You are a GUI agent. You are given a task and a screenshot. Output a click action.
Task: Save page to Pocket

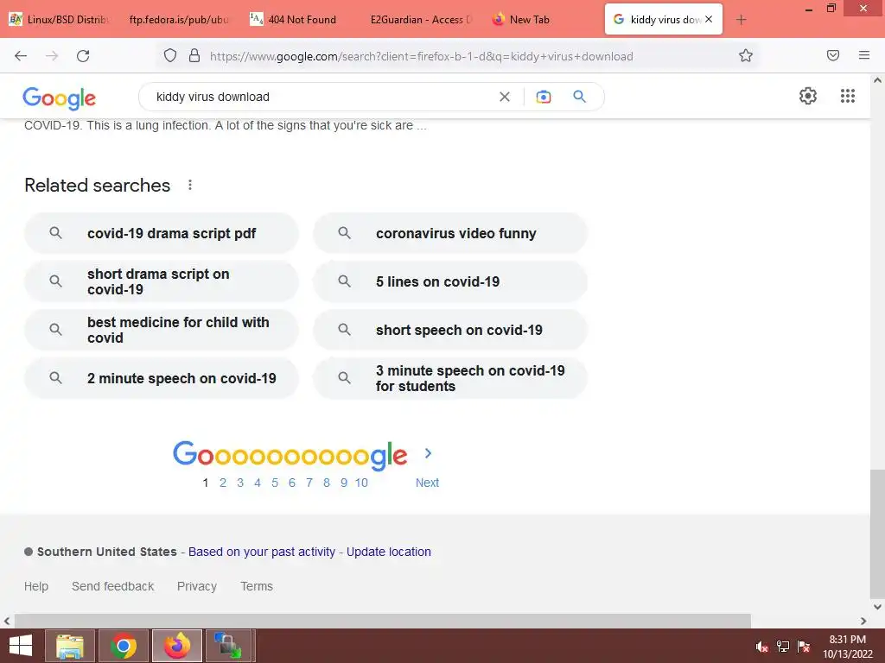coord(833,55)
